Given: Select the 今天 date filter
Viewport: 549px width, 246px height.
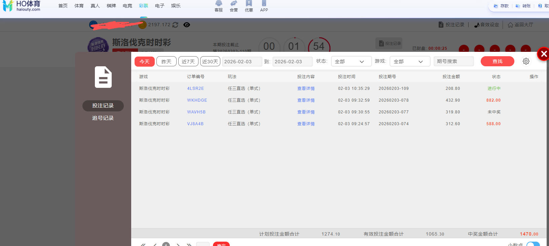Looking at the screenshot, I should pyautogui.click(x=145, y=62).
